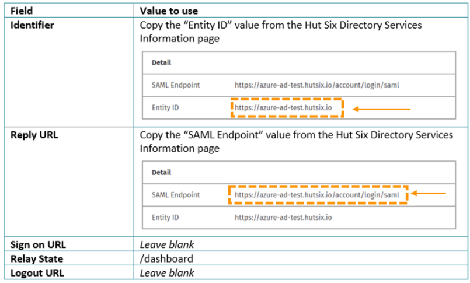470x283 pixels.
Task: Select the "Reply URL" field name cell
Action: pos(34,135)
